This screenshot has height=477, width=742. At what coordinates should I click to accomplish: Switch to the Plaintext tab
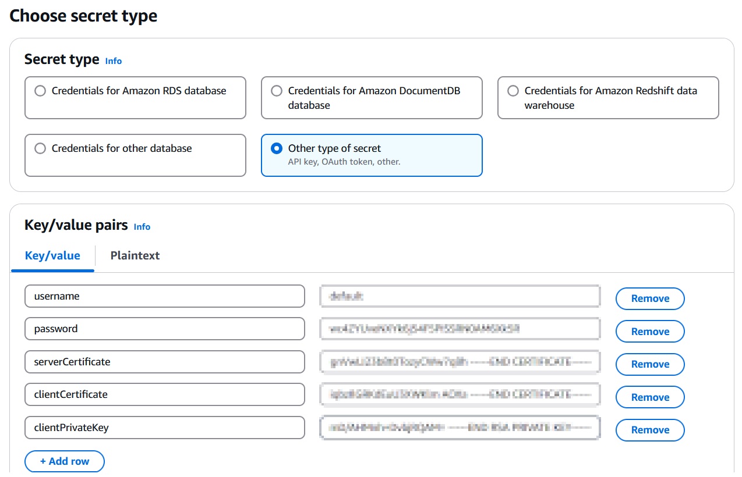click(x=135, y=255)
